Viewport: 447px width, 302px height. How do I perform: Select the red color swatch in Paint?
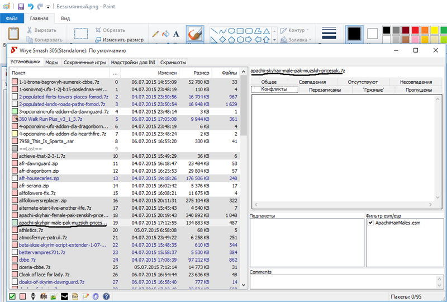(x=415, y=30)
